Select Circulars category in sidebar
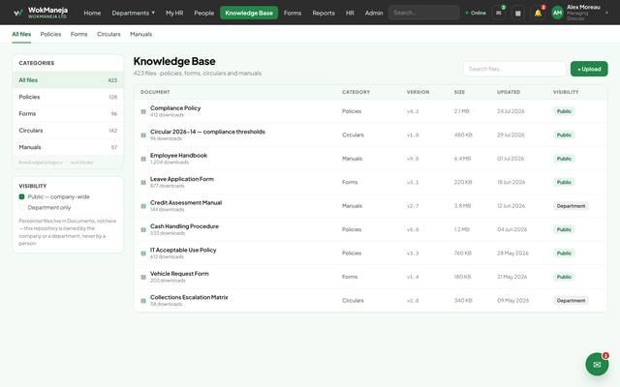 coord(68,131)
